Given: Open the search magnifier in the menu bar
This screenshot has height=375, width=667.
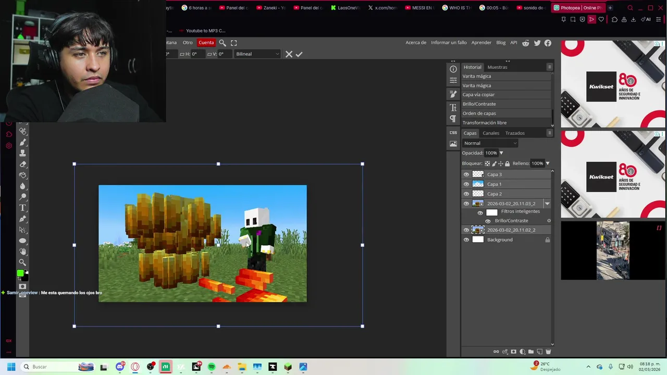Looking at the screenshot, I should [x=223, y=43].
